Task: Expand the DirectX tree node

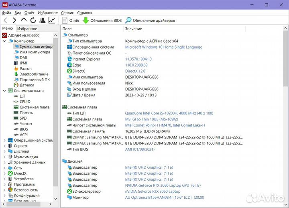Action: (4, 173)
